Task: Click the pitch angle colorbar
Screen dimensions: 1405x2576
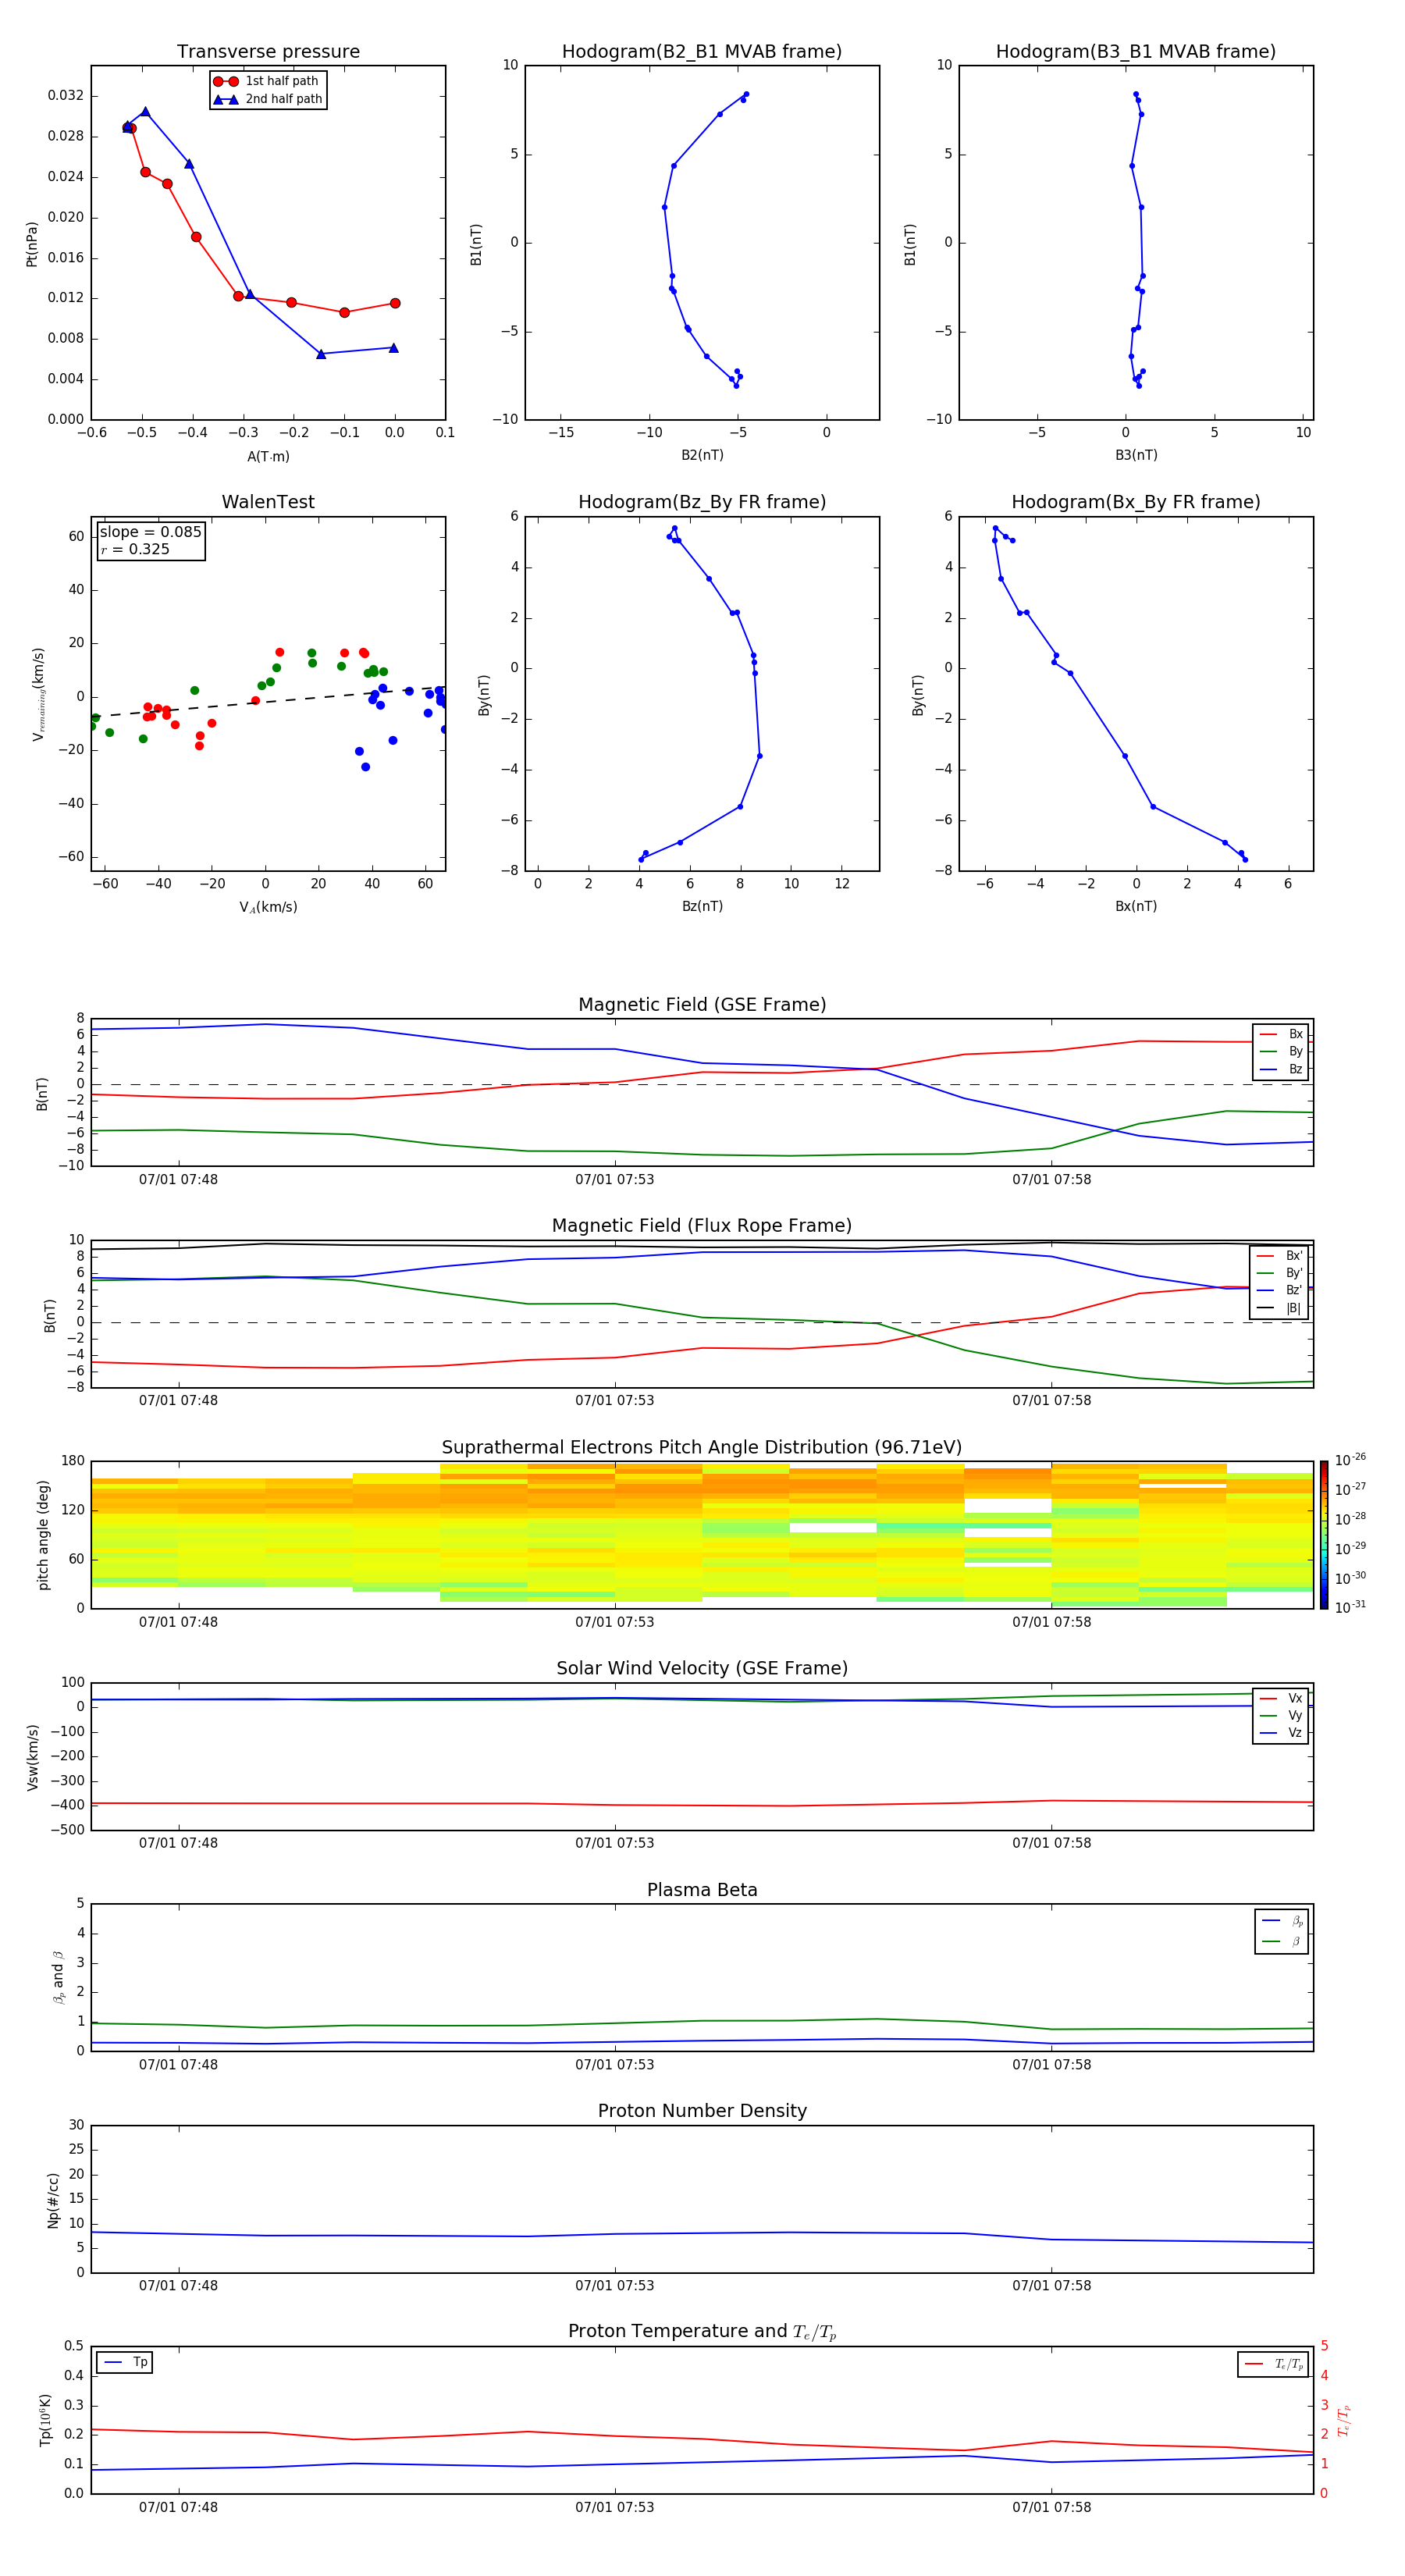Action: [x=1323, y=1534]
